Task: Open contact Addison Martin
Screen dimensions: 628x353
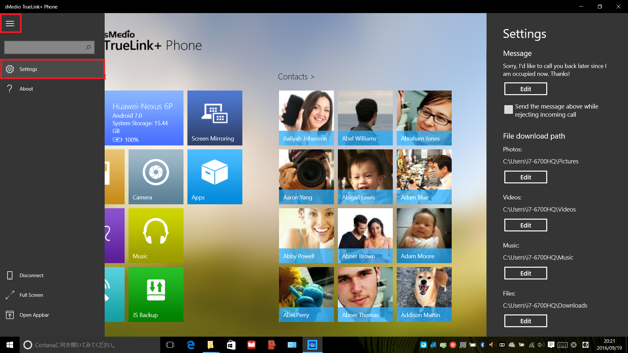Action: pos(424,294)
